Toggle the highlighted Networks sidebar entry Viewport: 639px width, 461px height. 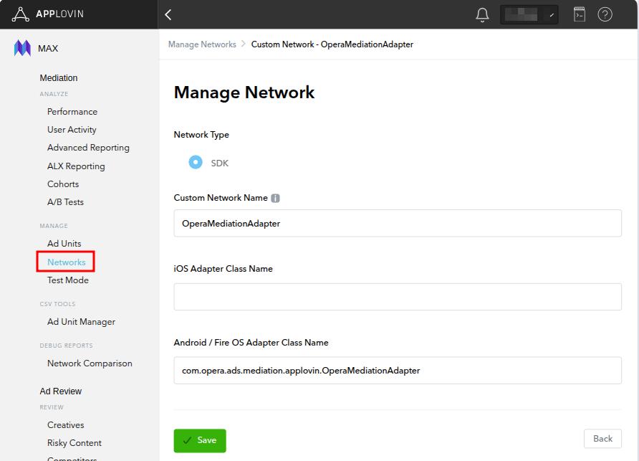pyautogui.click(x=65, y=262)
